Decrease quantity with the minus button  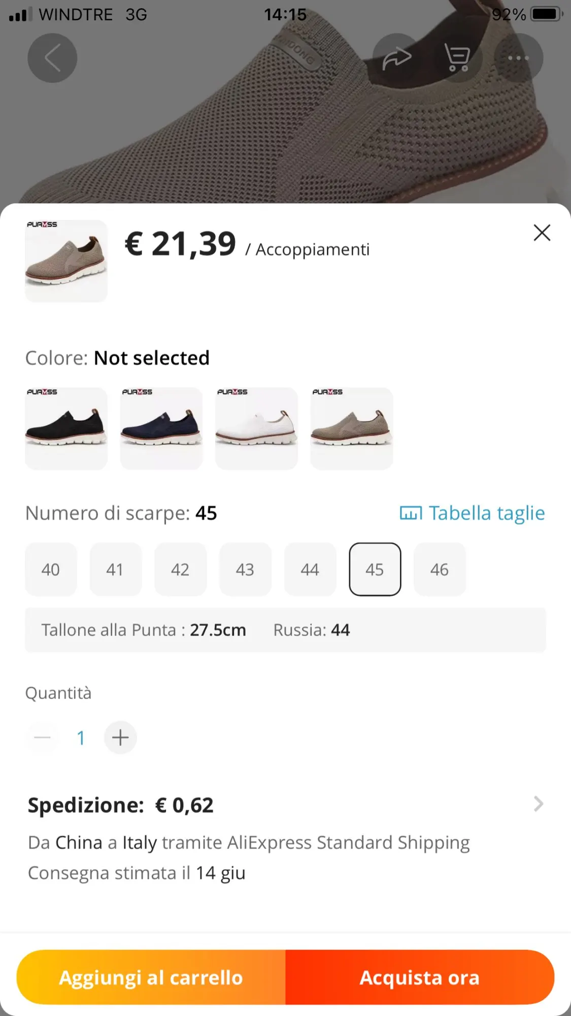43,737
